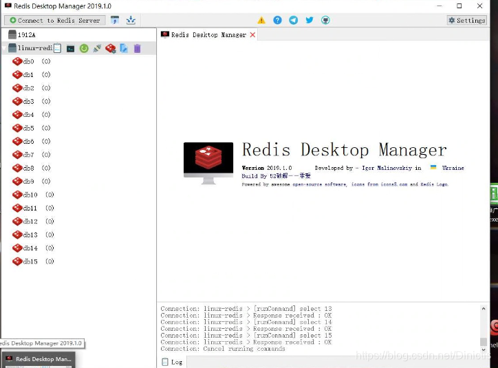This screenshot has width=498, height=368.
Task: Switch to Redis Desktop Manager tab
Action: tap(208, 34)
